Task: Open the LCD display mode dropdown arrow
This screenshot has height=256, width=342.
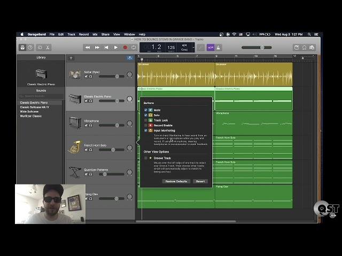Action: (193, 47)
